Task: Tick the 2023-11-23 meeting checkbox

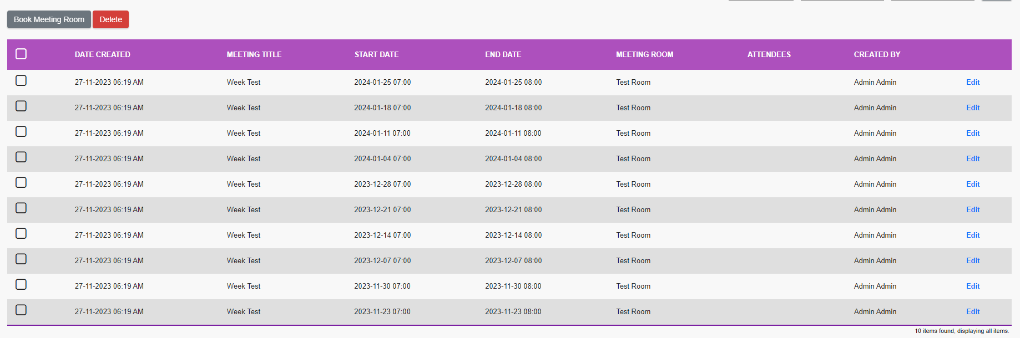Action: [x=21, y=310]
